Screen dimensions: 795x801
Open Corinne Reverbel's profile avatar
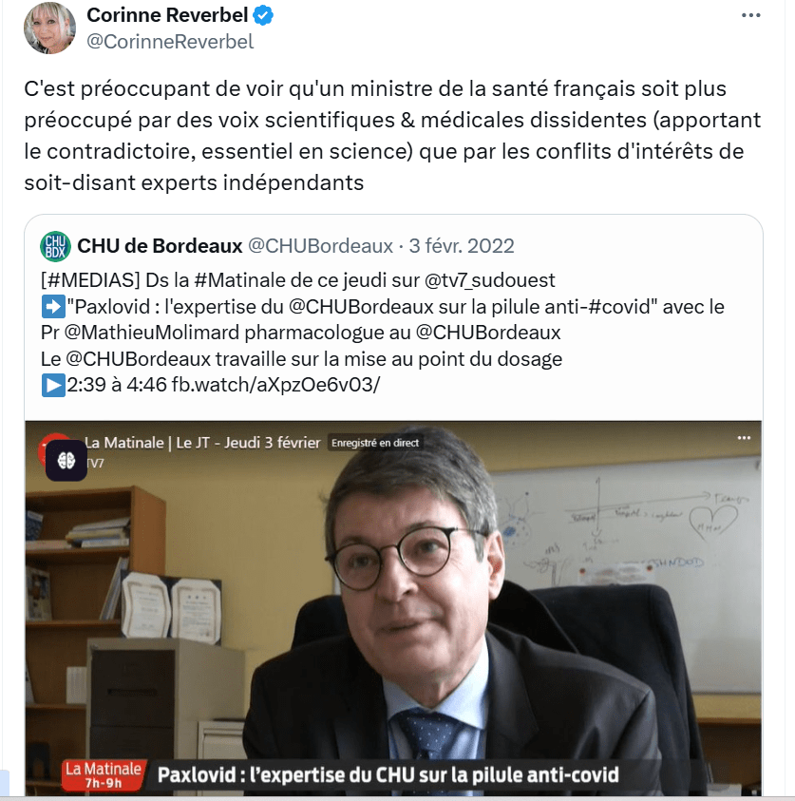click(x=49, y=29)
